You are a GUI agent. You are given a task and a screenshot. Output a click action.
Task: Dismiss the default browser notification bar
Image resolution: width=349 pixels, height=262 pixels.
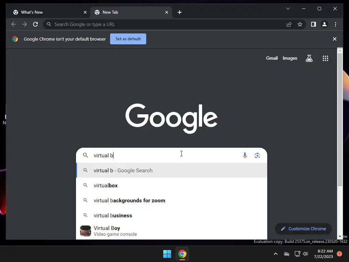click(x=334, y=39)
